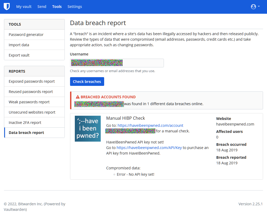Open Reused passwords report
267x214 pixels.
point(34,92)
